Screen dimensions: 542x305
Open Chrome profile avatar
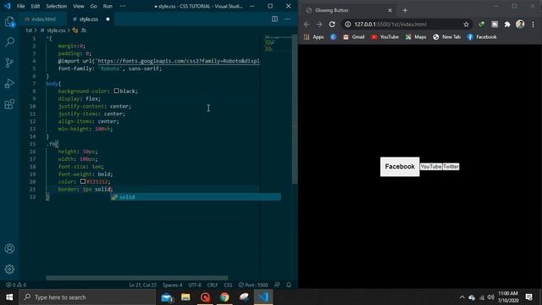[520, 24]
